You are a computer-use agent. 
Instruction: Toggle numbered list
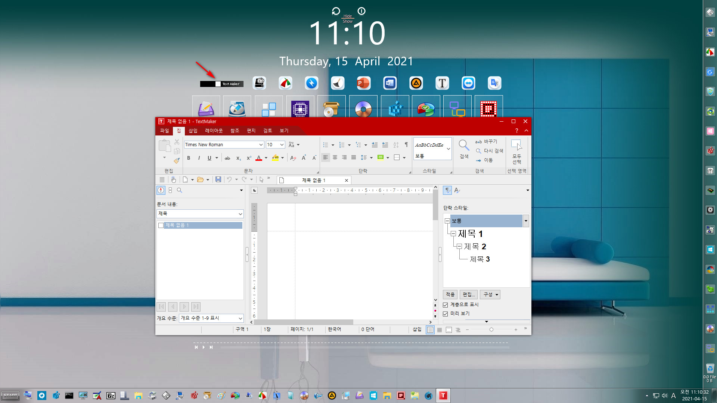(342, 145)
